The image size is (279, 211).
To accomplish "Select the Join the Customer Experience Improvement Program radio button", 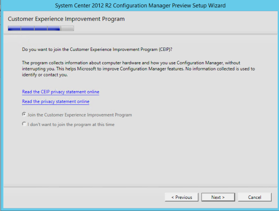I will tap(24, 115).
